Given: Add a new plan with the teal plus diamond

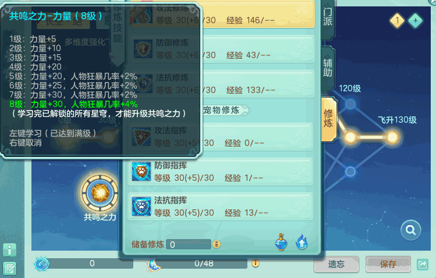Looking at the screenshot, I should tap(416, 20).
